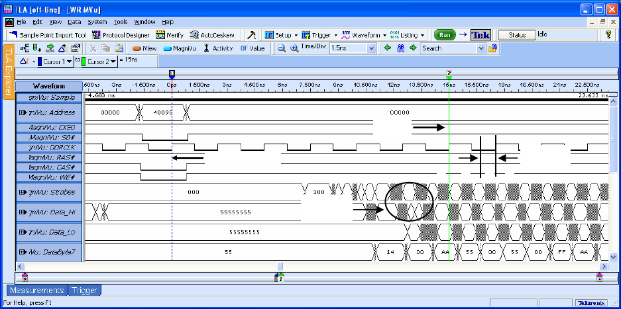Open the File menu
This screenshot has width=621, height=309.
pos(21,22)
